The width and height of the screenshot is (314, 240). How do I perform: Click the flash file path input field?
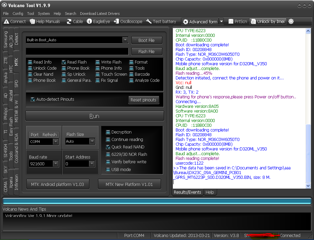point(77,51)
